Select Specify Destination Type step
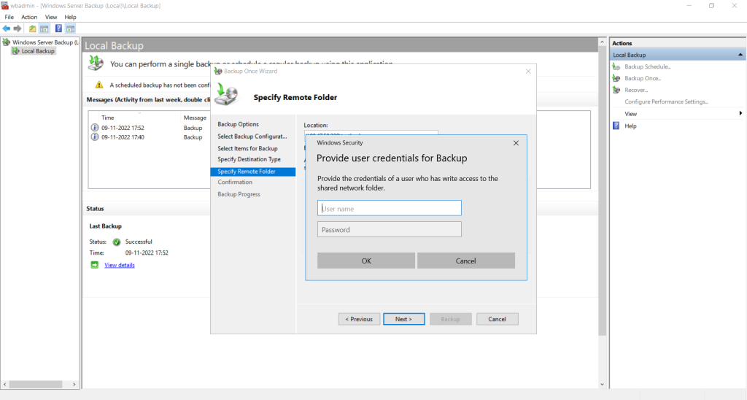Viewport: 747px width, 400px height. pos(249,159)
